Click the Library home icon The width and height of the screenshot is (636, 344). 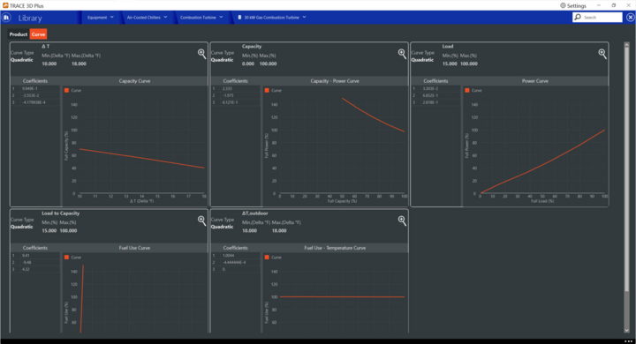(6, 18)
